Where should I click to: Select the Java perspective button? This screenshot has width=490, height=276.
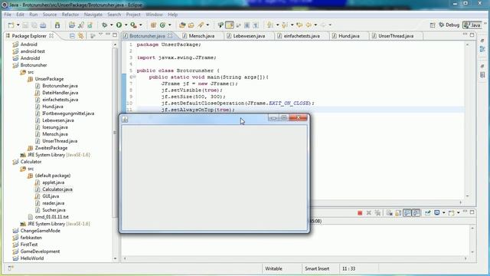pos(472,25)
